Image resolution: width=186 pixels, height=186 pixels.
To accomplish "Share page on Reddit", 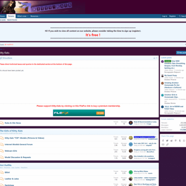I will pos(172,141).
